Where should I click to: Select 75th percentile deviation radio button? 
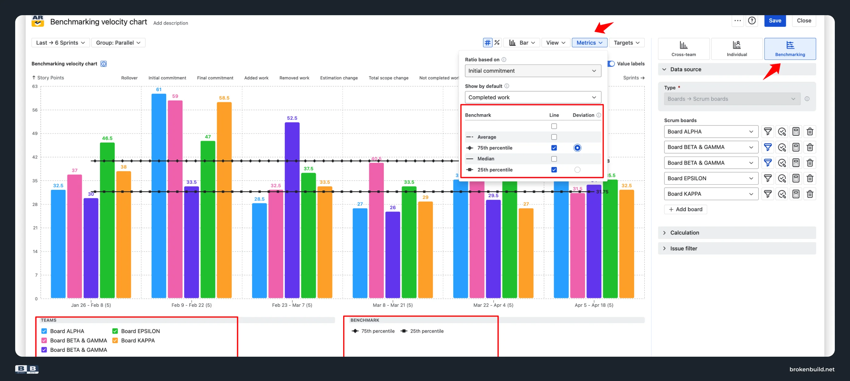tap(577, 148)
